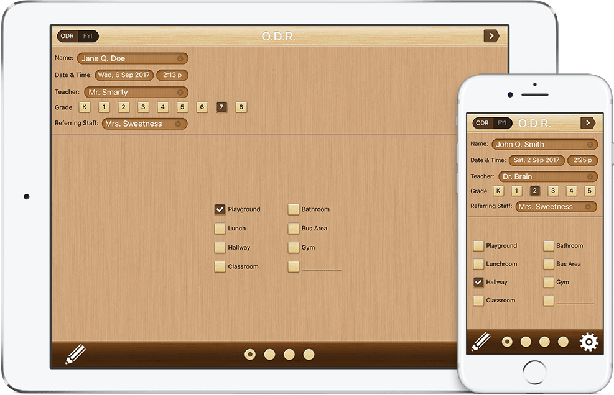Viewport: 614px width, 395px height.
Task: Clear iPad Mrs. Sweetness referring staff field
Action: [178, 124]
